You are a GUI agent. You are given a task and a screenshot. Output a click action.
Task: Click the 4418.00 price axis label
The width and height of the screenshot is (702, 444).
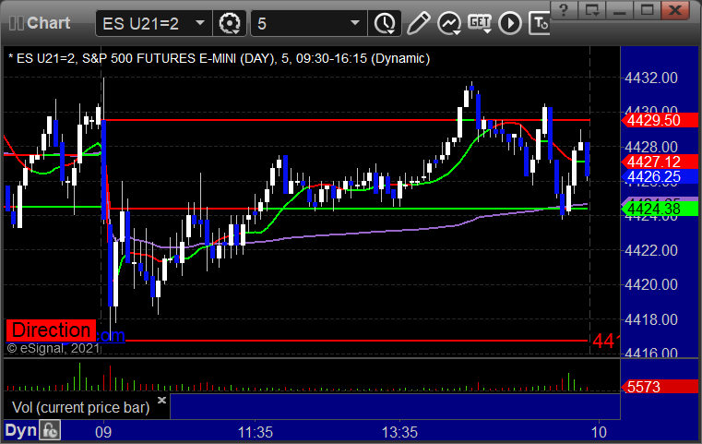pyautogui.click(x=651, y=319)
